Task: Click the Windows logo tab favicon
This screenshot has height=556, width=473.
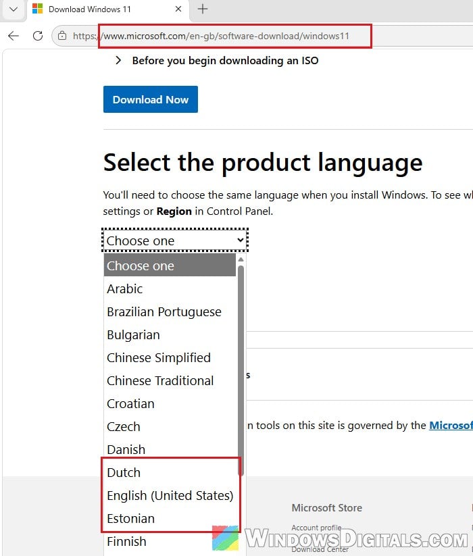Action: click(37, 9)
